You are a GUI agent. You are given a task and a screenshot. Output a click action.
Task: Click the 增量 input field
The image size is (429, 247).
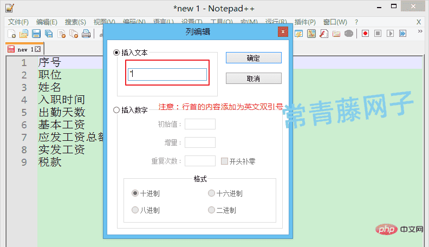200,142
